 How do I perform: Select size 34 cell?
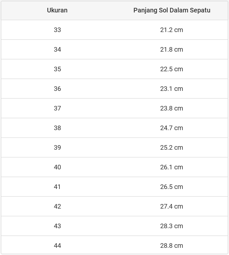pos(57,49)
